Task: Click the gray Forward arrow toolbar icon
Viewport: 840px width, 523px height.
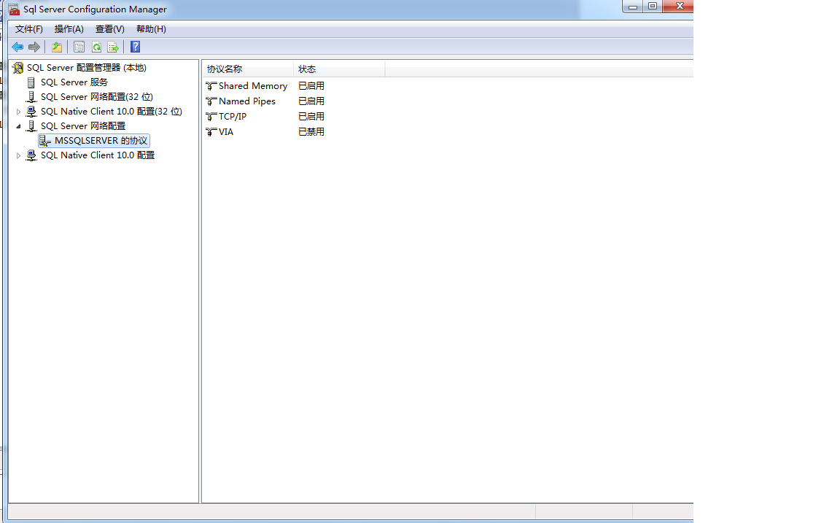Action: point(34,47)
